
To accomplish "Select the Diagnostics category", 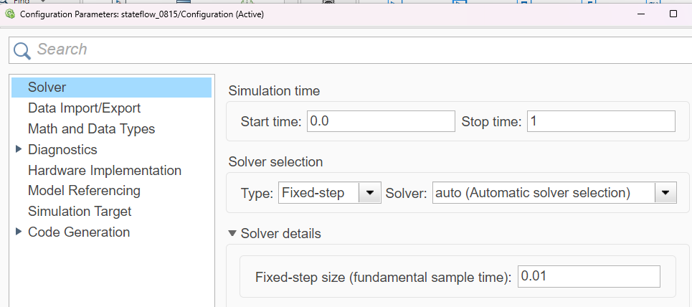I will [x=62, y=150].
